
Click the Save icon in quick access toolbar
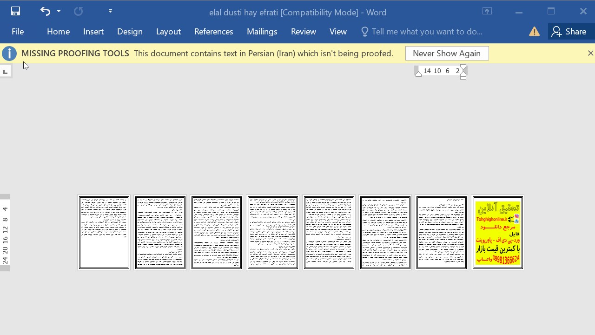[x=15, y=11]
